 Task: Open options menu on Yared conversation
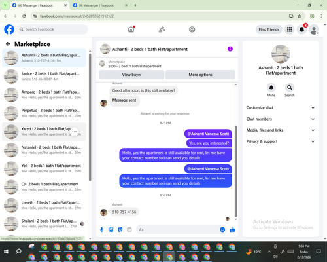75,132
